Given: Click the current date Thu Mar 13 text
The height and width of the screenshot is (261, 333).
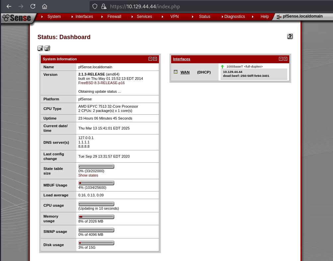Looking at the screenshot, I should pyautogui.click(x=104, y=128).
